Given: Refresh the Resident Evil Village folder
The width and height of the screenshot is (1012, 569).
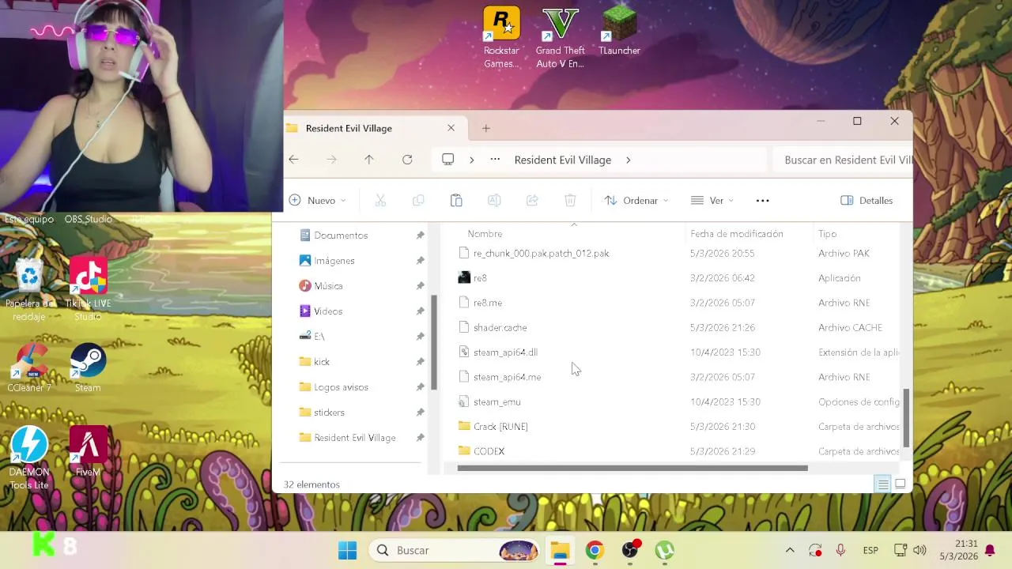Looking at the screenshot, I should (407, 160).
